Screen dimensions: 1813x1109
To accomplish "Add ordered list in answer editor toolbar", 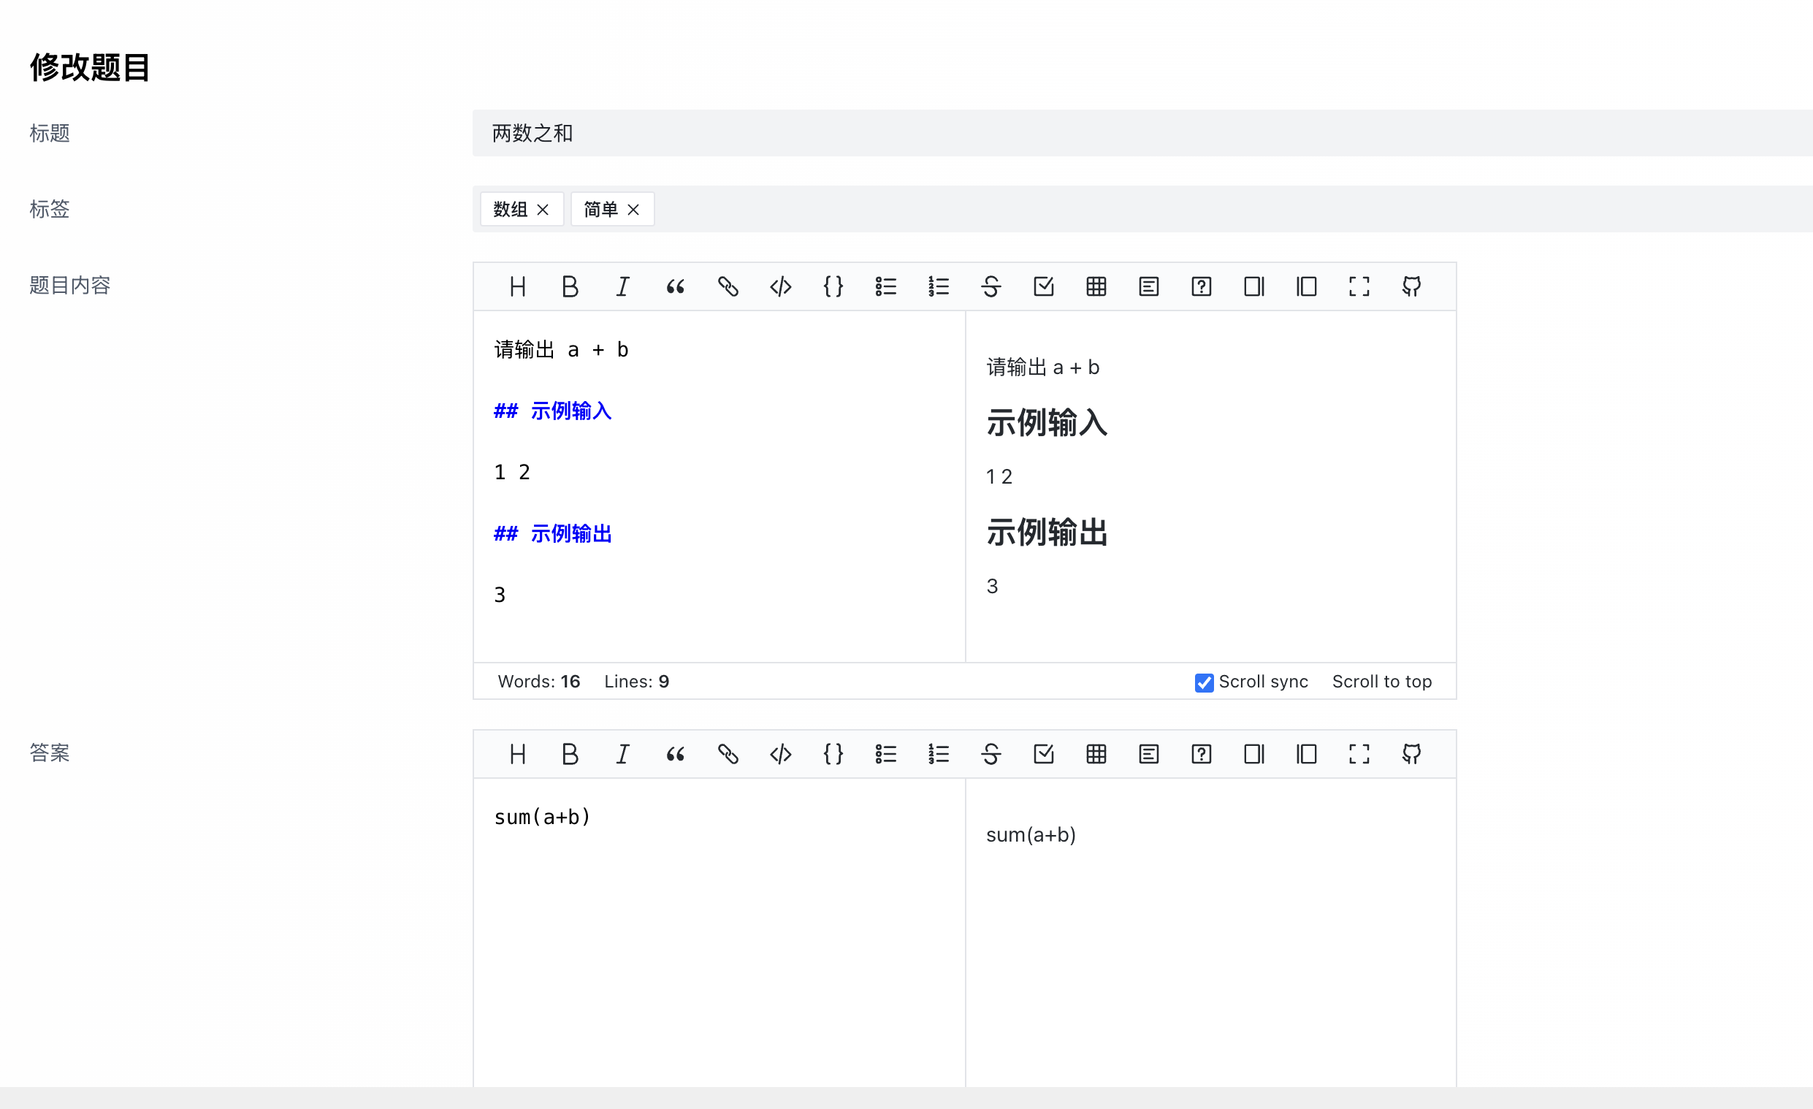I will (938, 753).
